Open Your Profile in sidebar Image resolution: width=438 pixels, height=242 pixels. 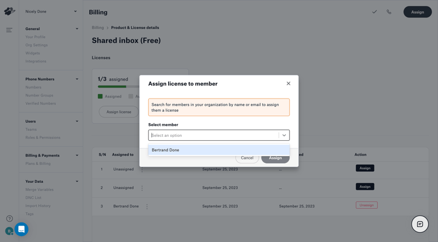coord(35,37)
